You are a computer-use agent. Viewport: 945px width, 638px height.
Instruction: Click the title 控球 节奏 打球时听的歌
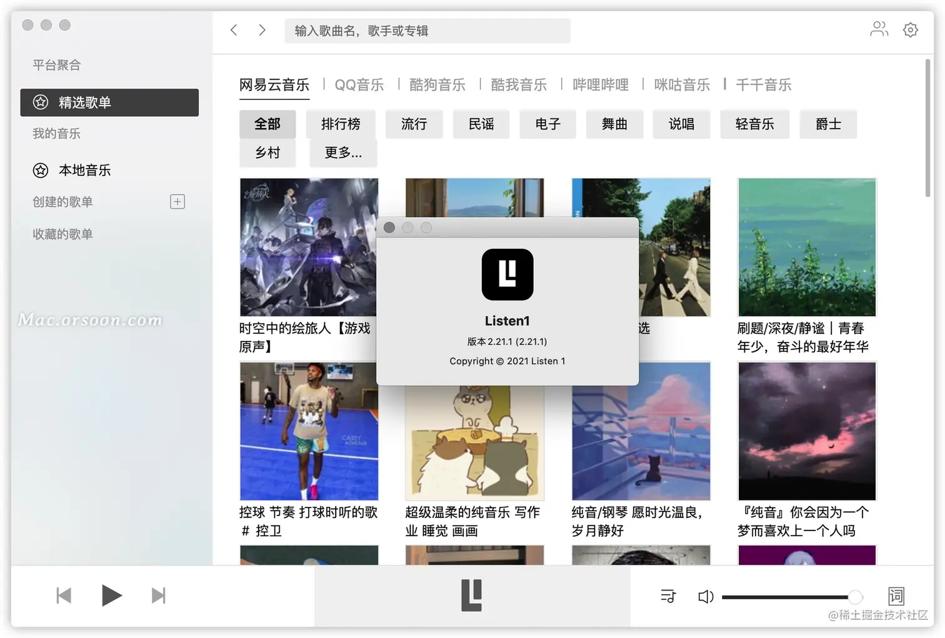(308, 521)
